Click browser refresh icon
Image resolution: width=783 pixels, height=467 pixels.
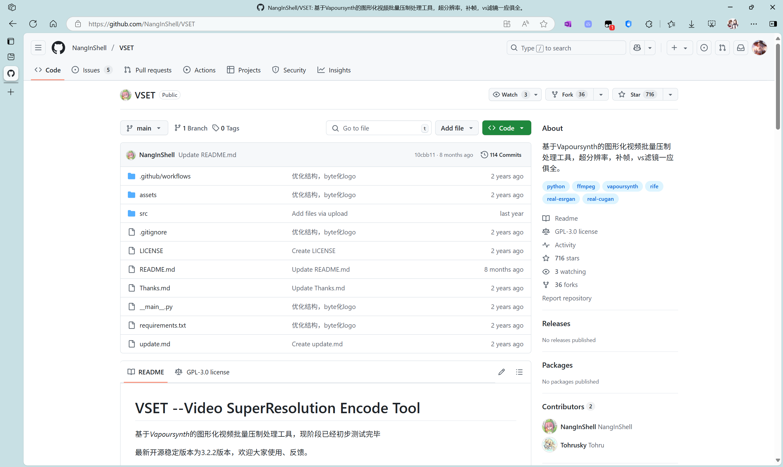pos(33,24)
